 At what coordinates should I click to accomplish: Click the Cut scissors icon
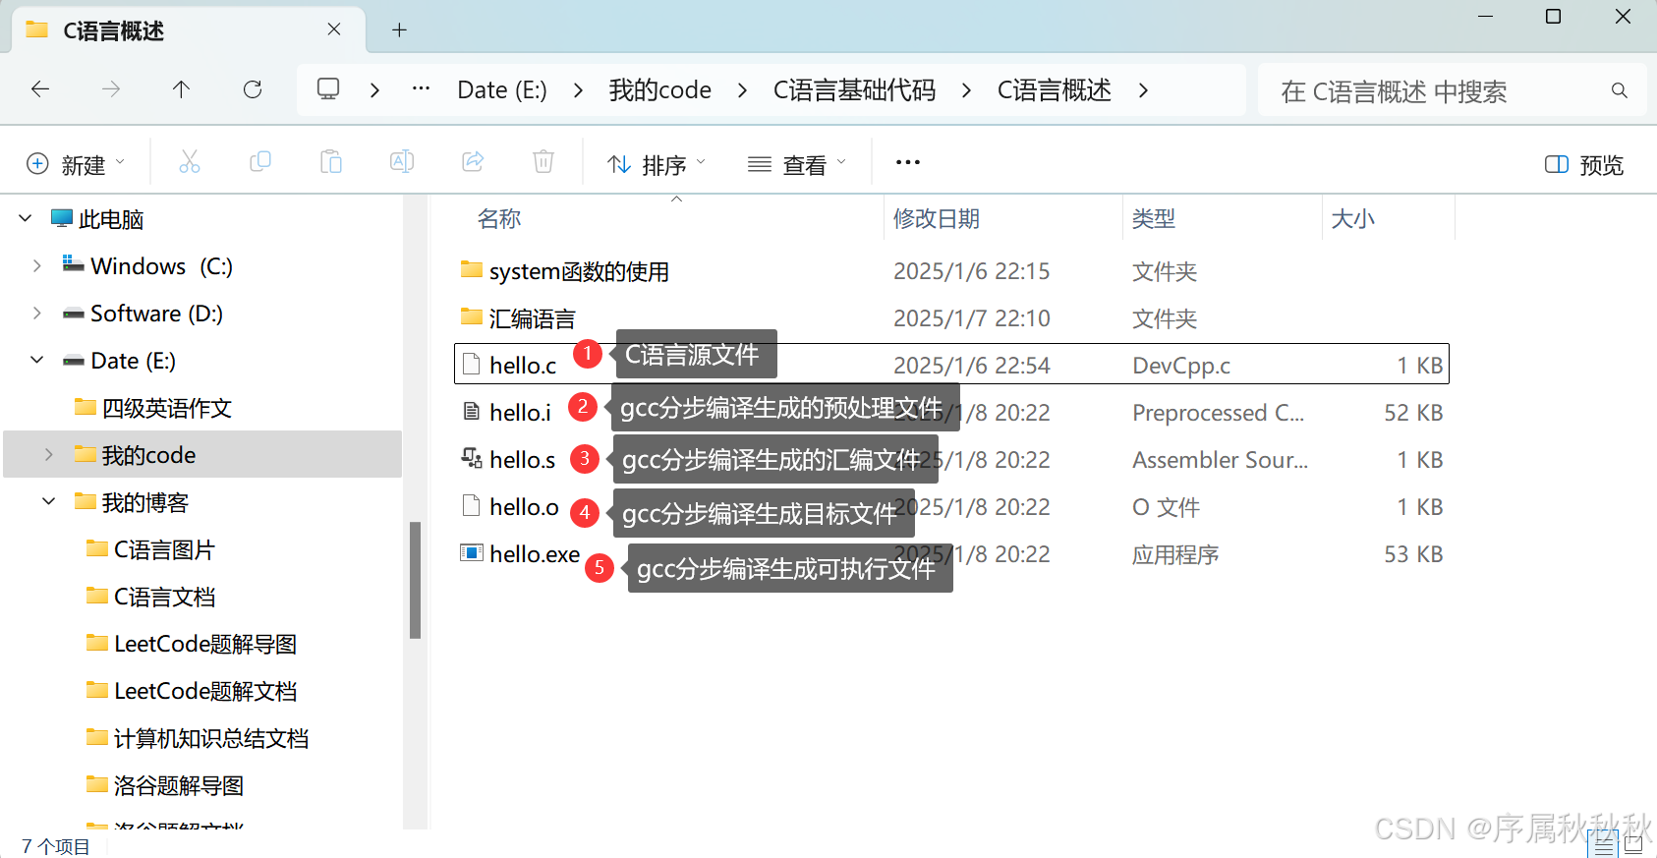[x=190, y=162]
